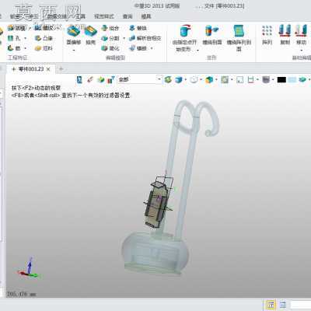Viewport: 311px width, 311px height.
Task: Click the black color swatch
Action: click(281, 79)
